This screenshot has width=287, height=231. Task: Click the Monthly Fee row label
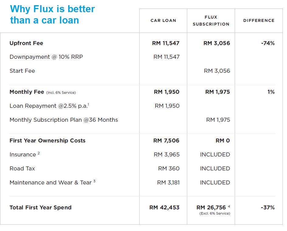(x=27, y=92)
